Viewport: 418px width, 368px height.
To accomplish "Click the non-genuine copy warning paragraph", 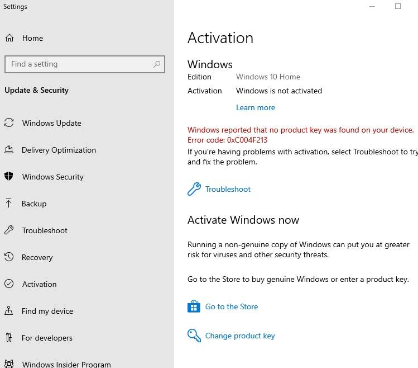I will point(299,249).
